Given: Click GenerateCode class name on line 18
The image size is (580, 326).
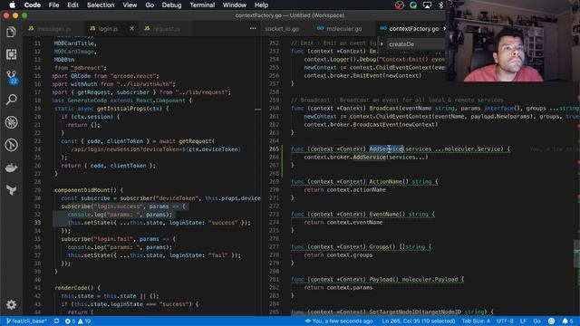Looking at the screenshot, I should click(86, 101).
